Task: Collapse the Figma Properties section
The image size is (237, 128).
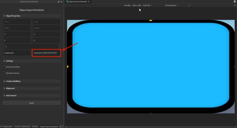Action: pos(32,16)
